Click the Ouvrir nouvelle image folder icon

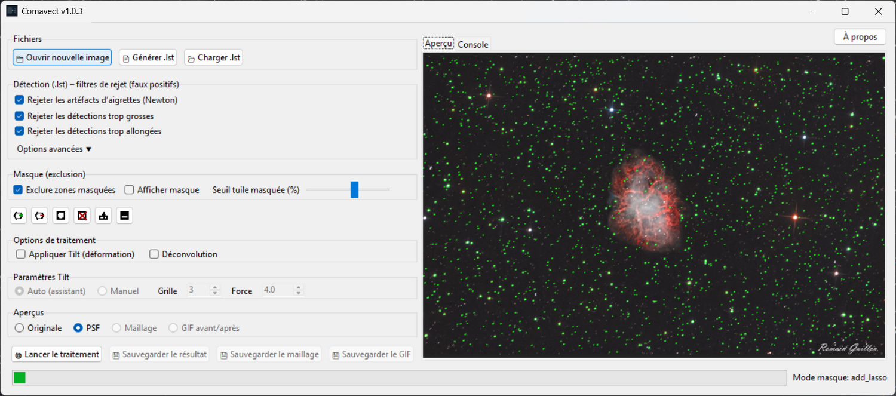click(20, 57)
